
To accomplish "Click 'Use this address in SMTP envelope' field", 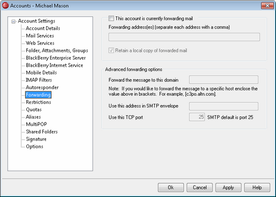I will tap(224, 106).
